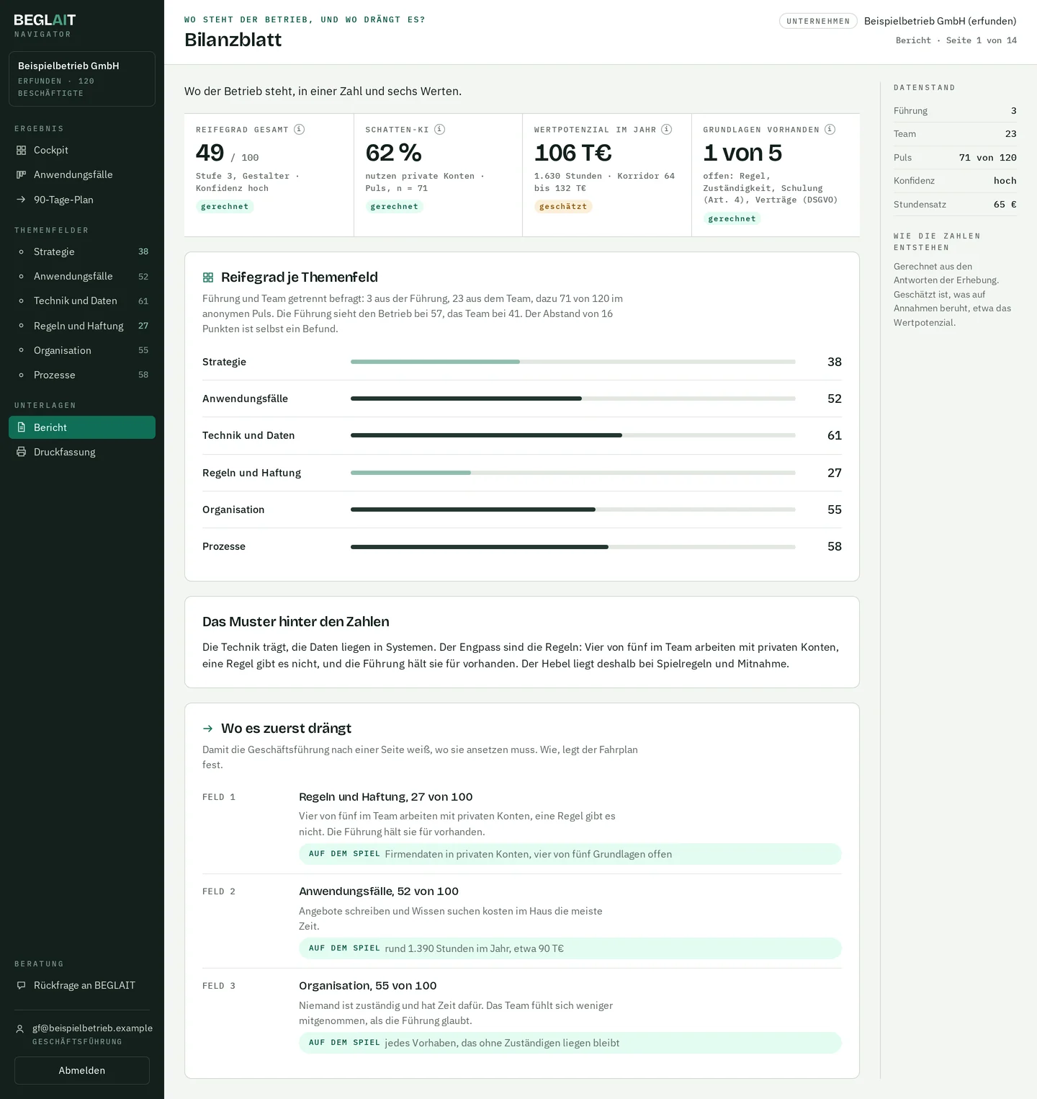This screenshot has height=1099, width=1037.
Task: Click the user icon beside gf@beispielbetrieb.example
Action: coord(20,1028)
